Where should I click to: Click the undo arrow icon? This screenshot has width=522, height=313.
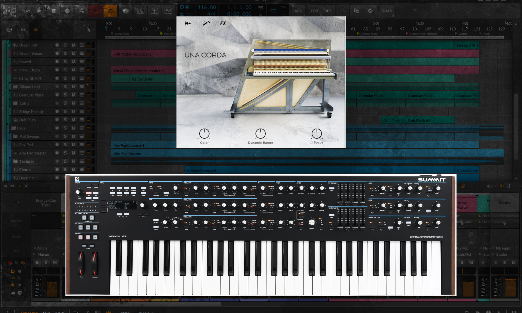329,11
